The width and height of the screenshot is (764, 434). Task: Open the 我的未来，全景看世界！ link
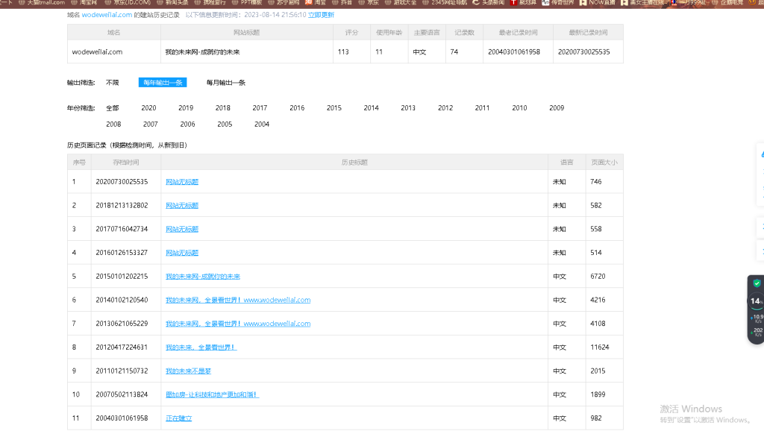click(201, 347)
